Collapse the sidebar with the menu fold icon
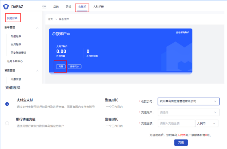This screenshot has height=149, width=227. pyautogui.click(x=44, y=7)
